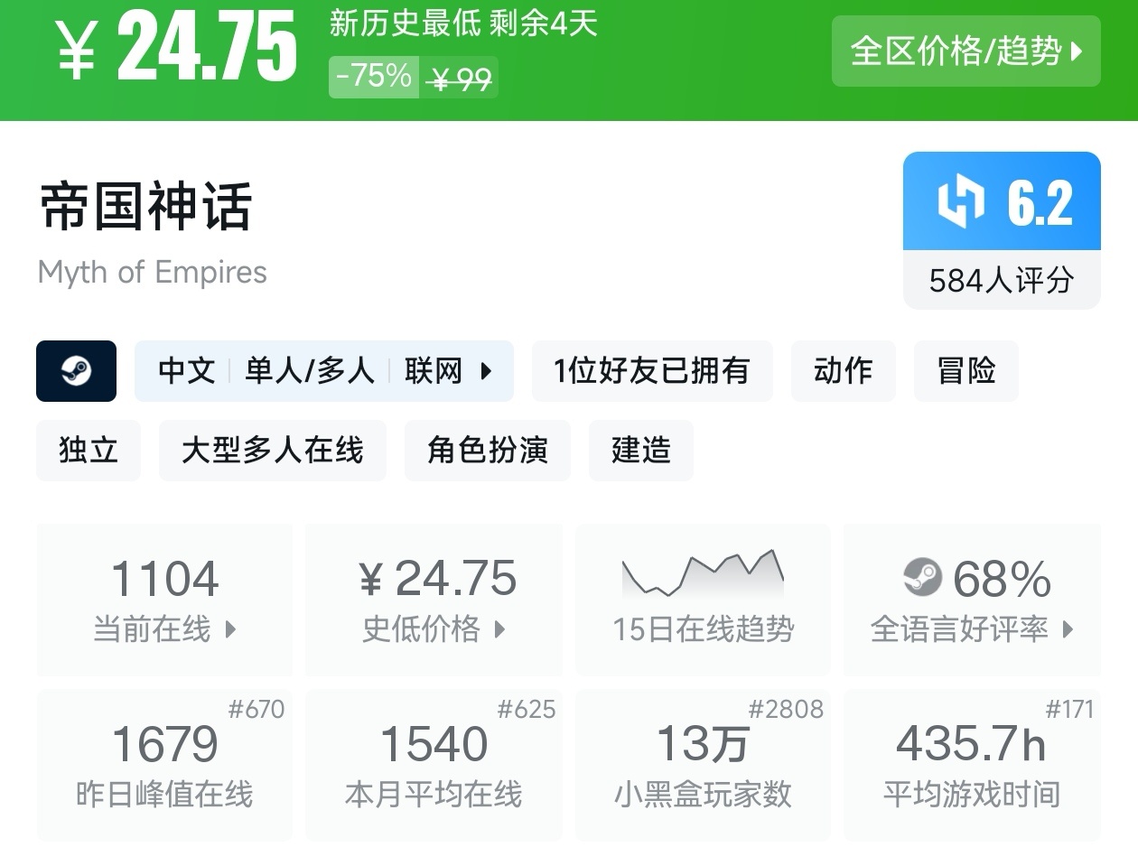Tap the Myth of Empires subtitle

(153, 272)
